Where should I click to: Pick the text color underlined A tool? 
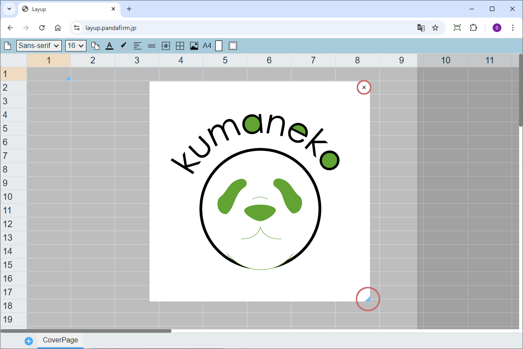109,46
